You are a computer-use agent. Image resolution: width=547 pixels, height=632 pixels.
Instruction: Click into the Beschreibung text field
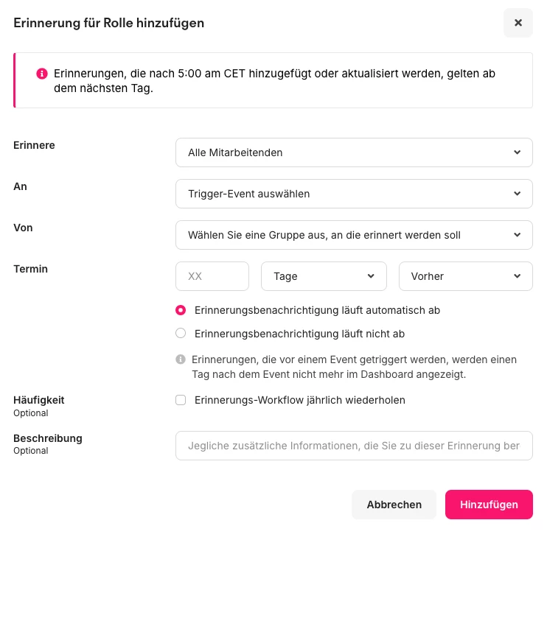(354, 446)
